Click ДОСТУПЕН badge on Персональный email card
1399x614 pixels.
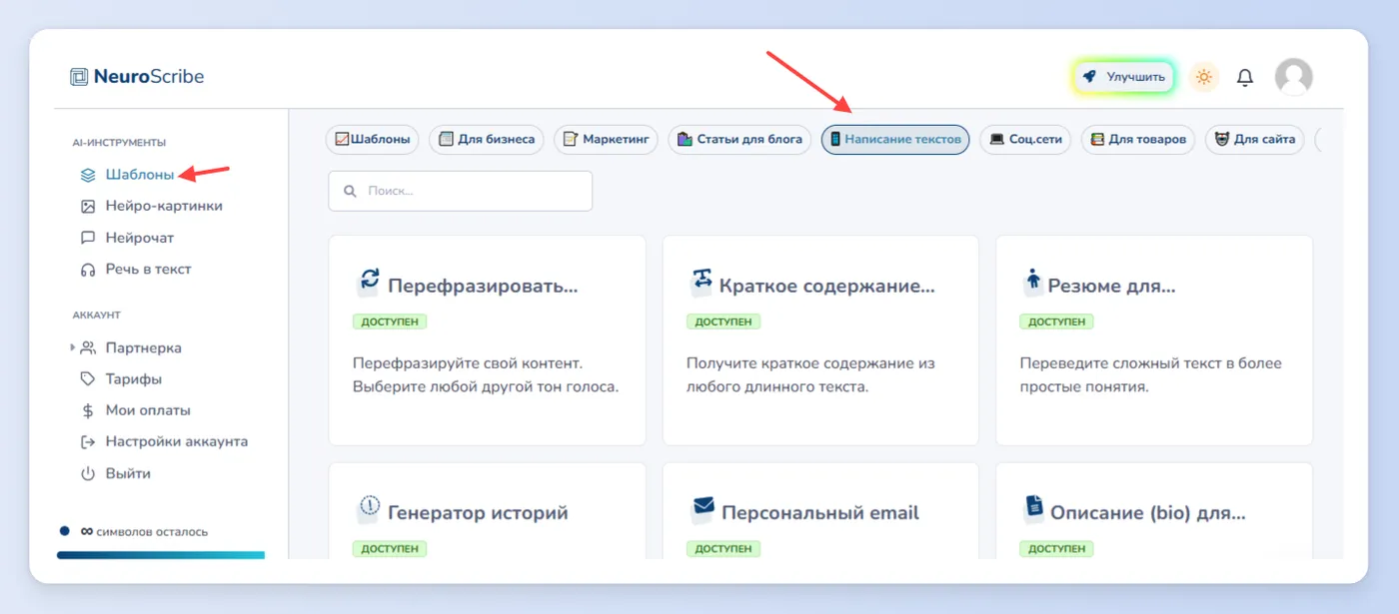(723, 549)
